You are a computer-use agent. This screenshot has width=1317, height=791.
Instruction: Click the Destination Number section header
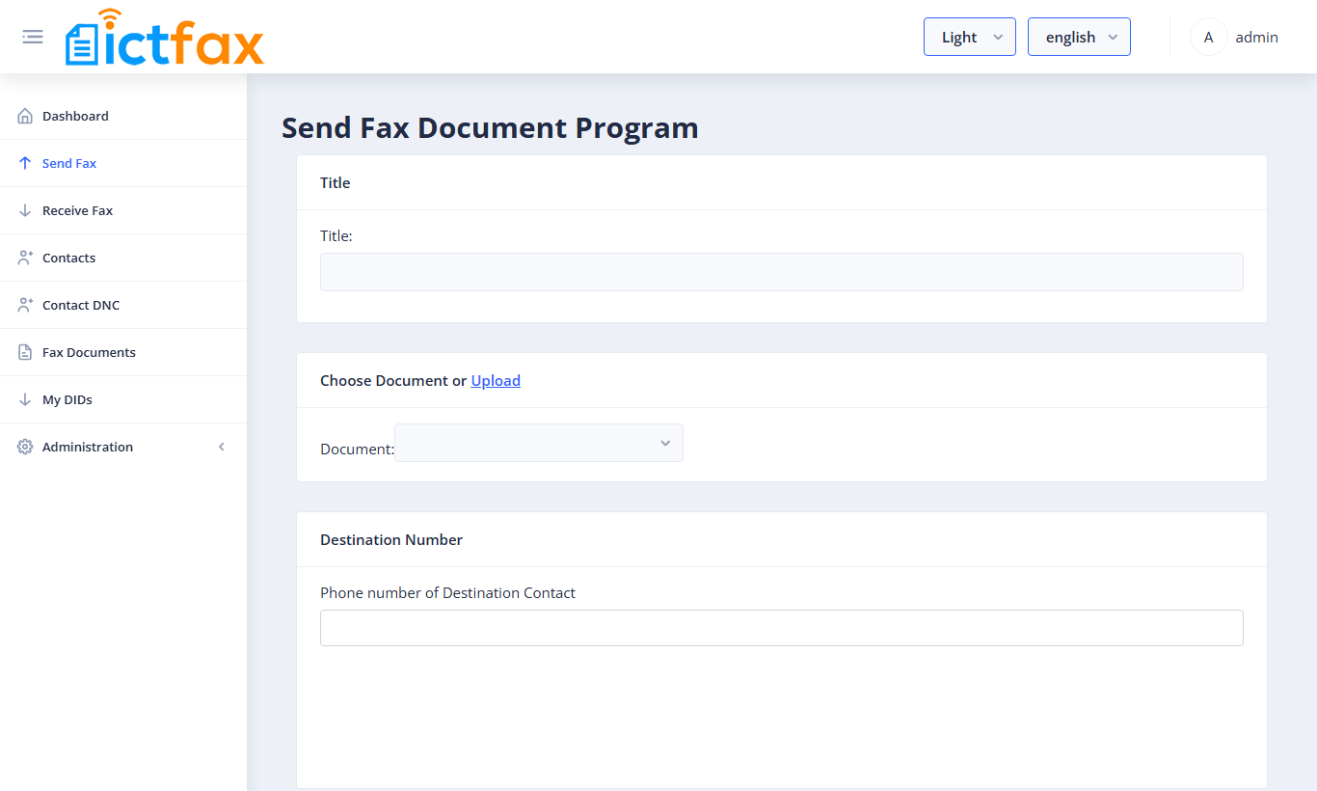tap(391, 539)
